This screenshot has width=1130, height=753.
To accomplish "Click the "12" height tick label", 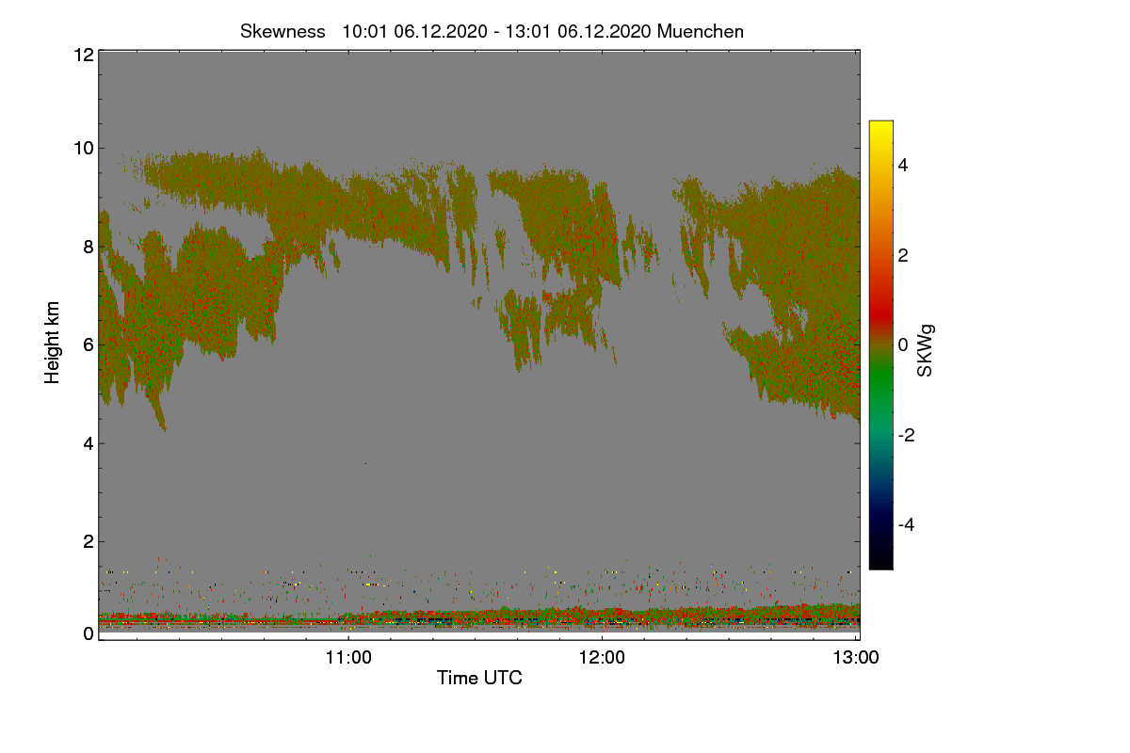I will tap(83, 55).
